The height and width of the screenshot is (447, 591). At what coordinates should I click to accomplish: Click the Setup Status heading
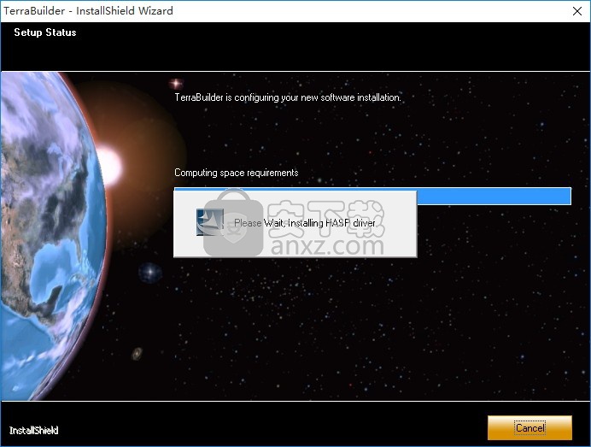pyautogui.click(x=45, y=32)
